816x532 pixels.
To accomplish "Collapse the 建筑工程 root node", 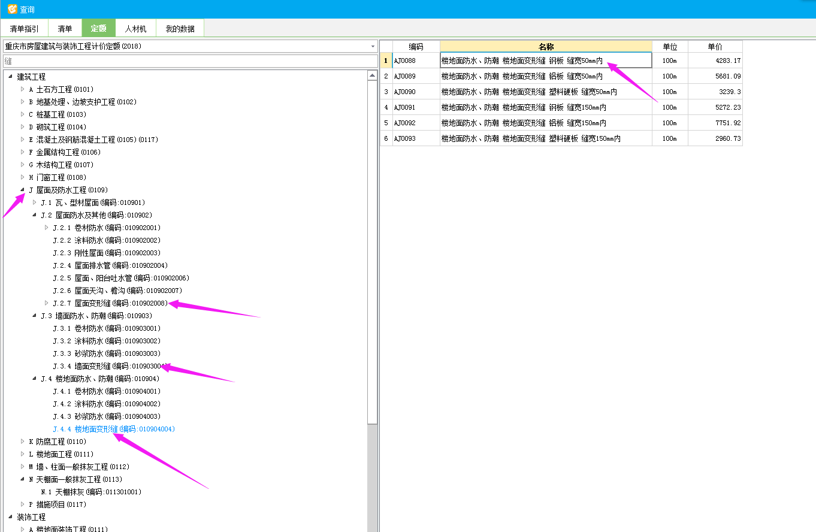I will click(11, 77).
